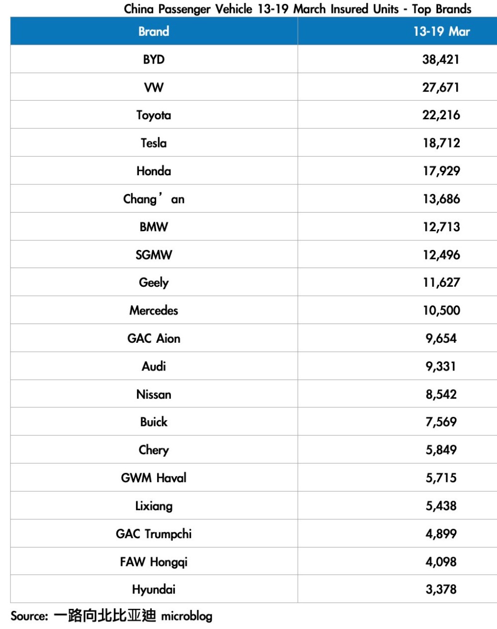Screen dimensions: 497x629
Task: Click the Lixiang brand cell
Action: point(154,506)
